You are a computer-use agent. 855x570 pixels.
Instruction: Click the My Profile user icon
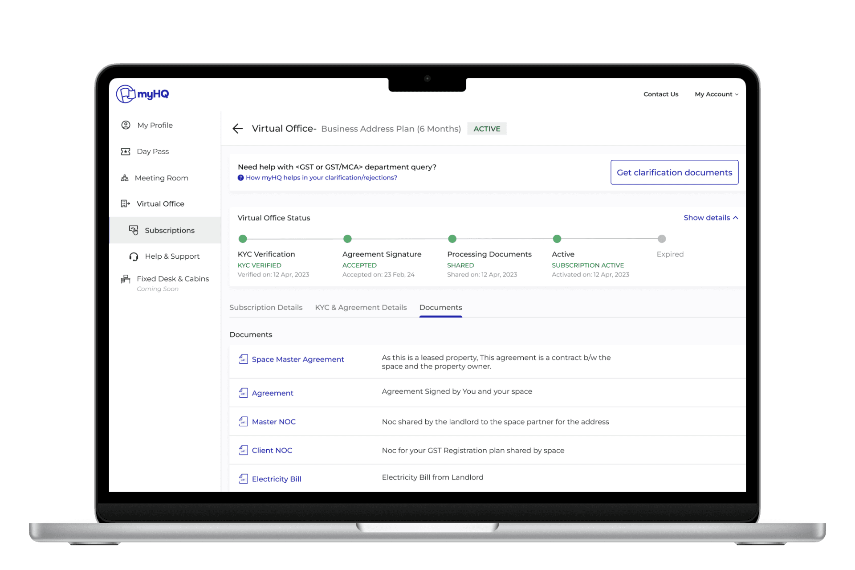tap(126, 125)
